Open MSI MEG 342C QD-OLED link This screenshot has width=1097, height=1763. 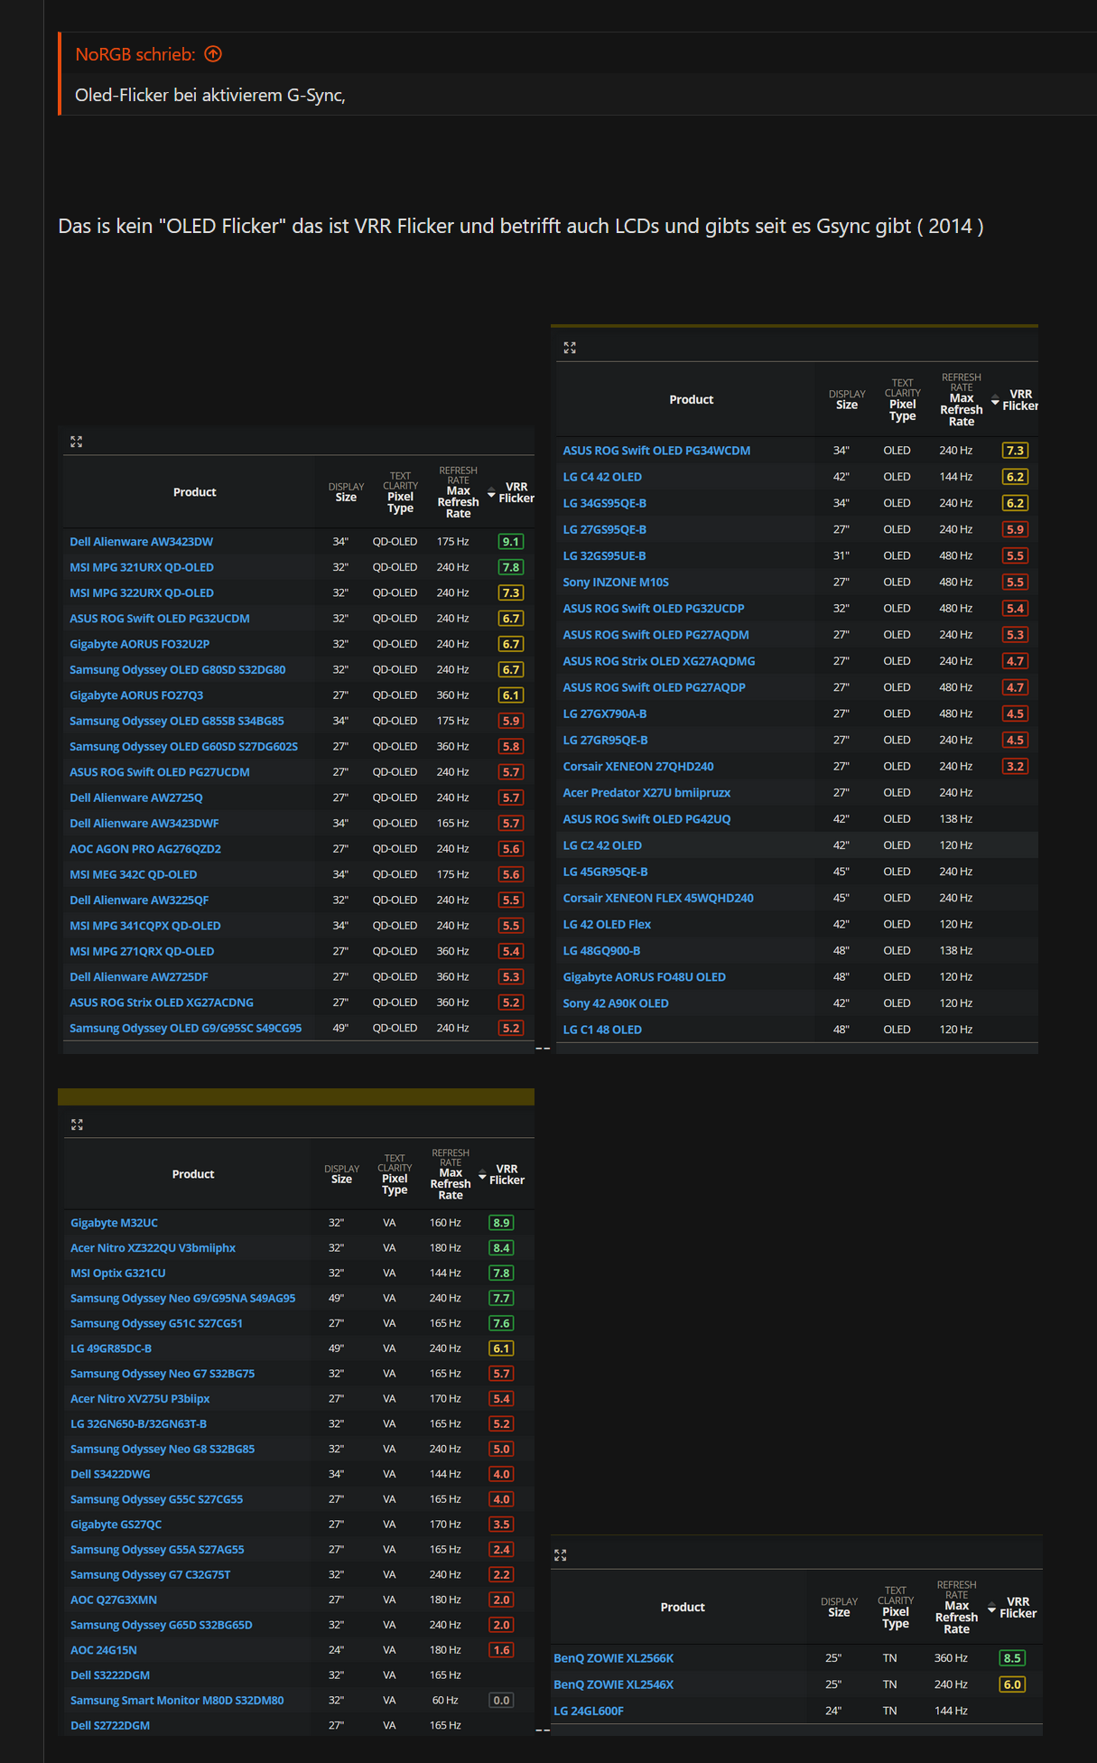tap(134, 874)
